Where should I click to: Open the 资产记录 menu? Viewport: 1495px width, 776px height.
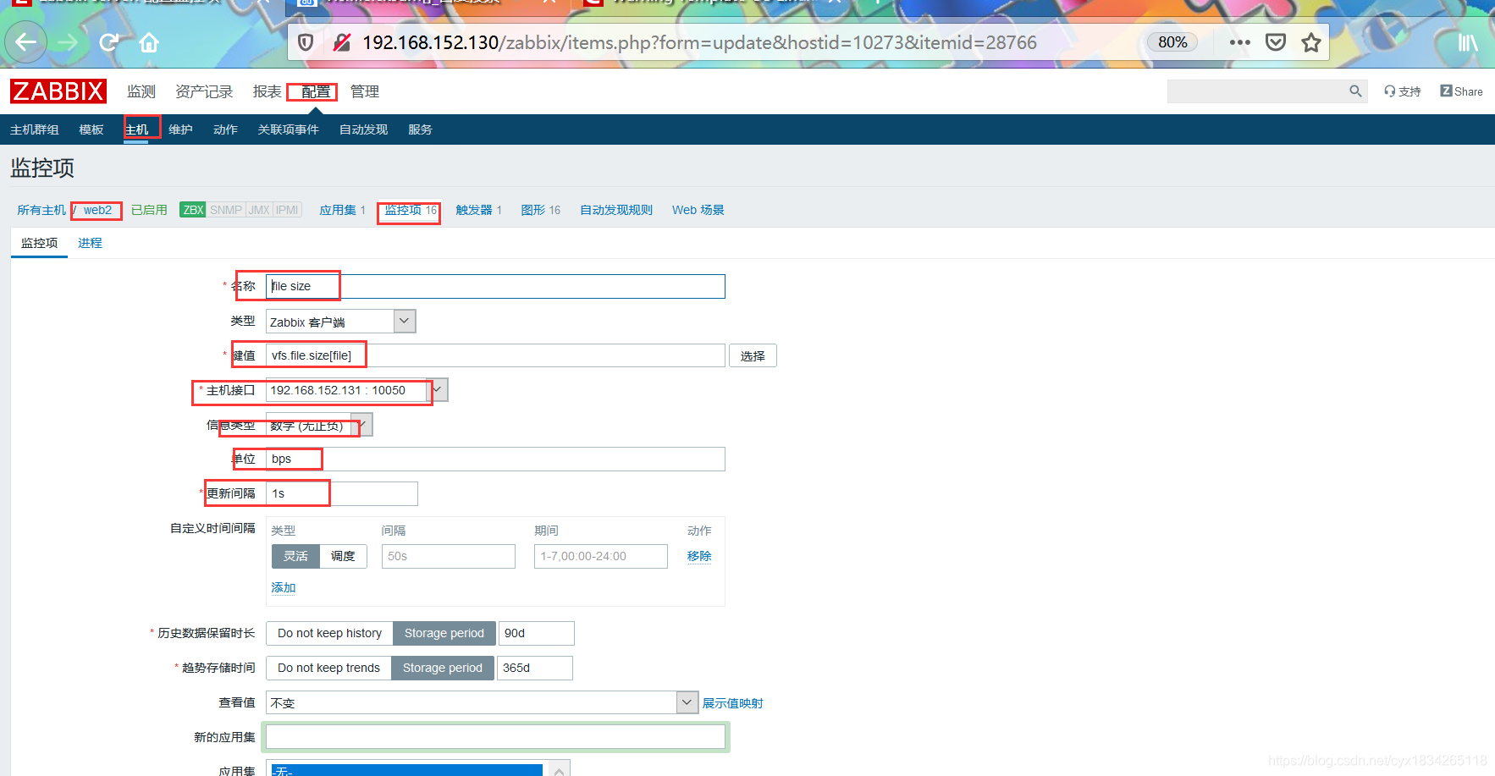point(204,91)
